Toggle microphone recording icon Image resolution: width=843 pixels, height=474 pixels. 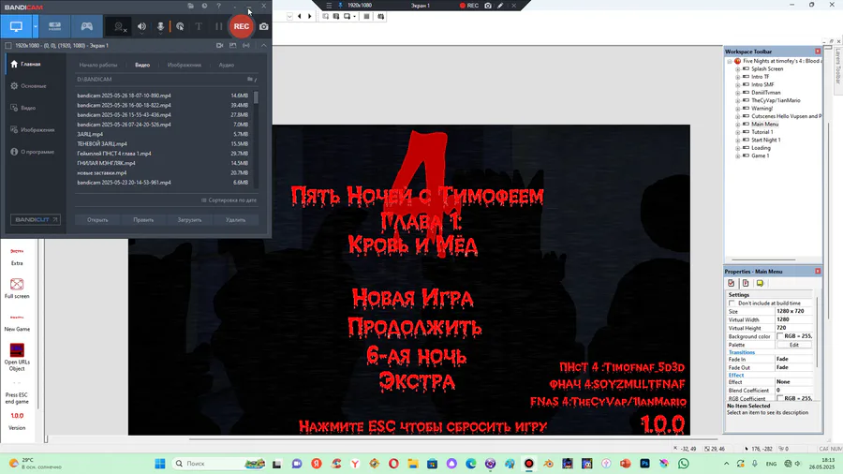pos(160,26)
